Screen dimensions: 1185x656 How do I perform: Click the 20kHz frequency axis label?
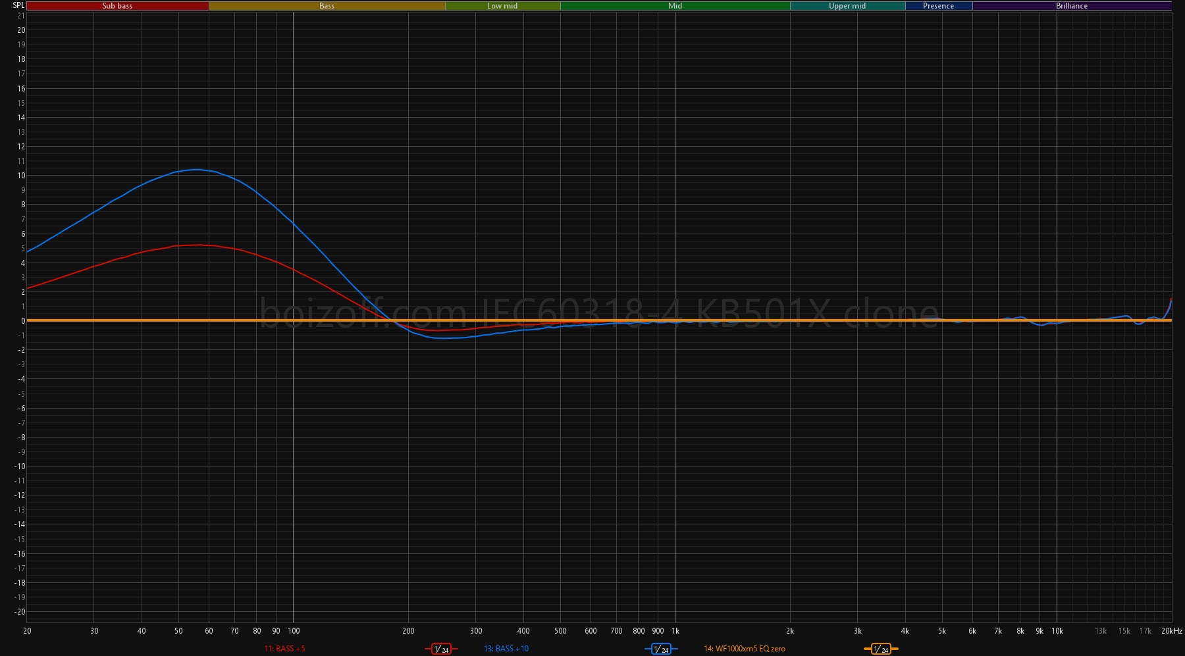[x=1171, y=631]
